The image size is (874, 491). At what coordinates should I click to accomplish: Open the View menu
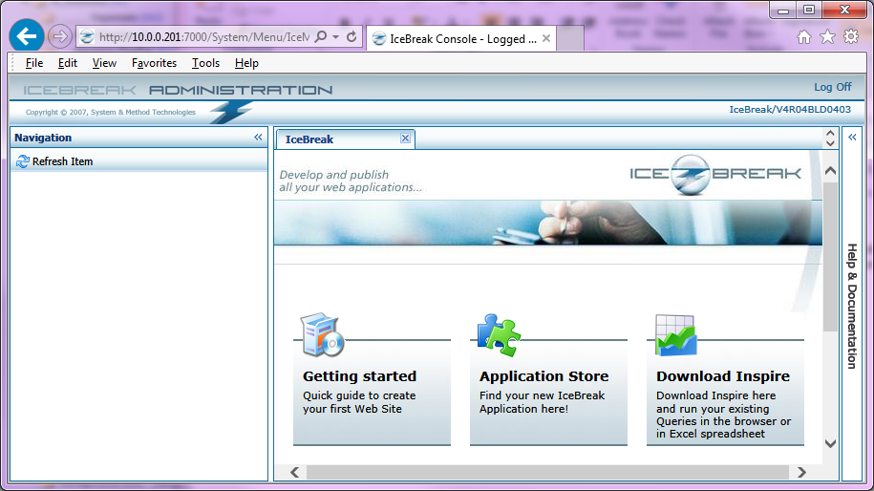(104, 63)
